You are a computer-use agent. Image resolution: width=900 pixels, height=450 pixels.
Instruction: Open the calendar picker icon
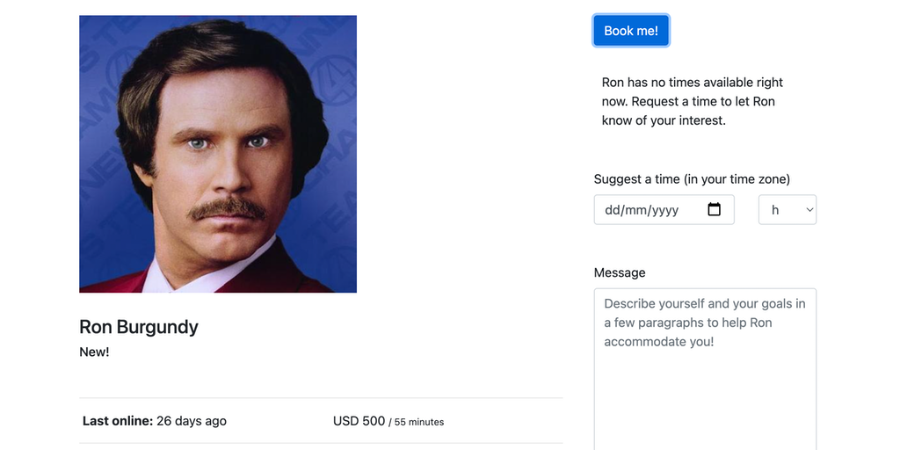coord(714,210)
